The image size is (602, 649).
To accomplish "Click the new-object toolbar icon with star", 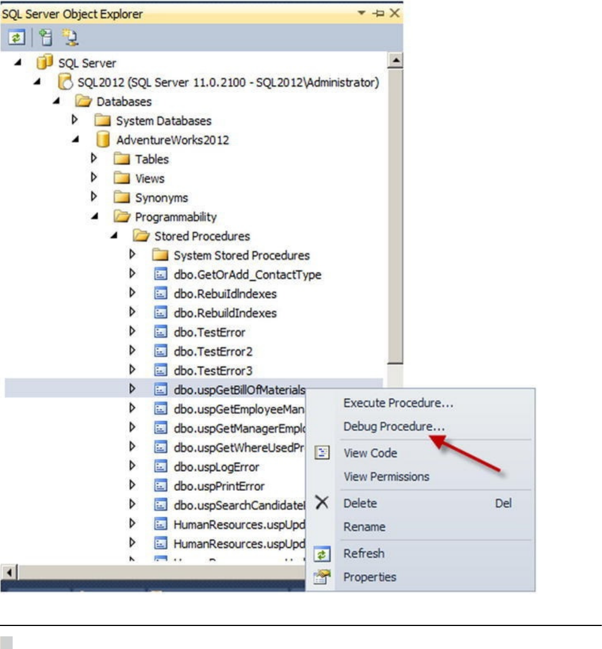I will tap(70, 37).
